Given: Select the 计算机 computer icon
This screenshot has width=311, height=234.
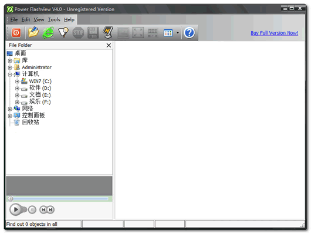Looking at the screenshot, I should (17, 74).
